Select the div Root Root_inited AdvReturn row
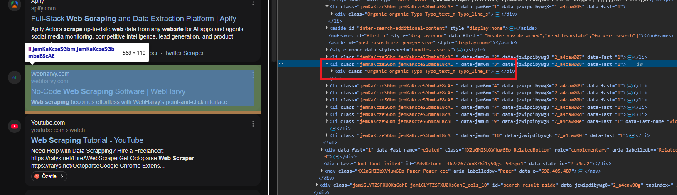The width and height of the screenshot is (677, 195). click(x=467, y=164)
